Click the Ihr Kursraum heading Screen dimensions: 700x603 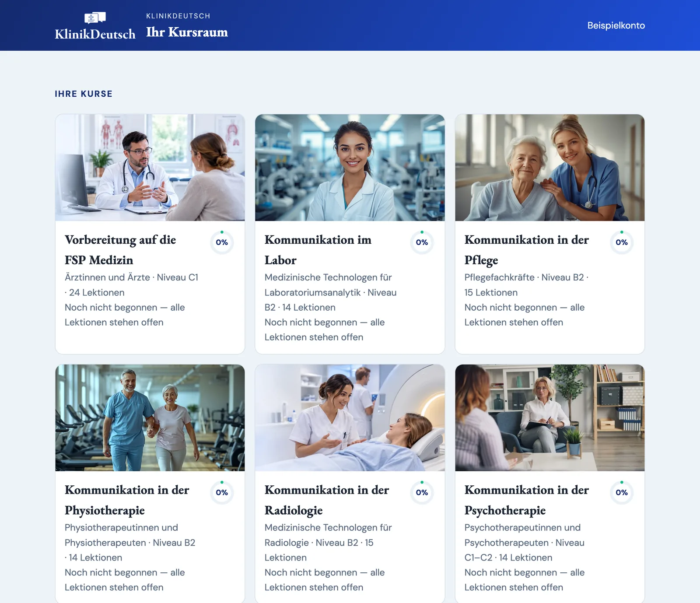pyautogui.click(x=187, y=32)
